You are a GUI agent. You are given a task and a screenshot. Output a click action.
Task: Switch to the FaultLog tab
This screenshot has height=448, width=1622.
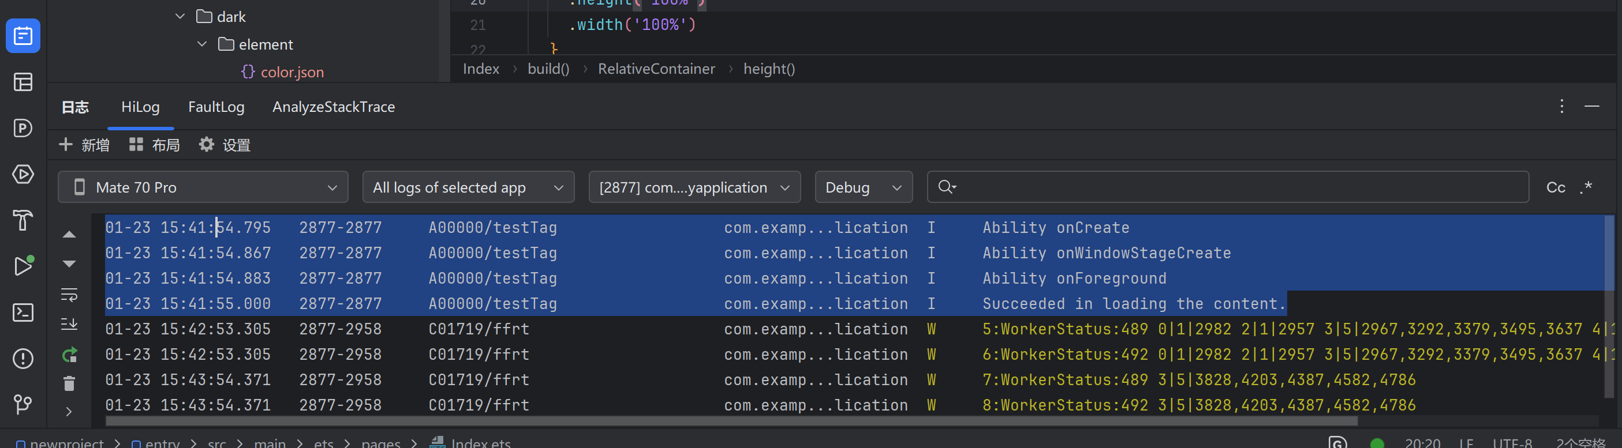coord(216,107)
